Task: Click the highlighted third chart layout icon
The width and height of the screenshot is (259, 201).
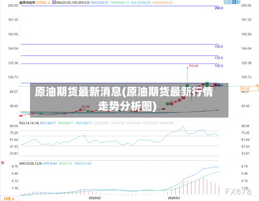Action: [234, 2]
